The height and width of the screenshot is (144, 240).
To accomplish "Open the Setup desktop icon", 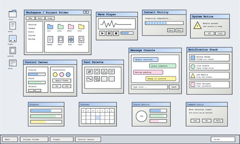I will click(13, 63).
